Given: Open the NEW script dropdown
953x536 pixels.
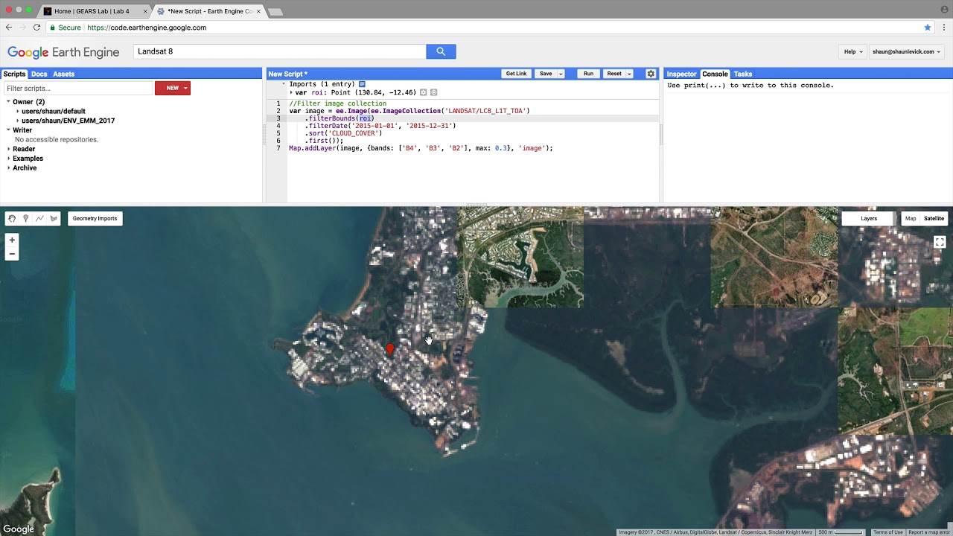Looking at the screenshot, I should [x=173, y=88].
